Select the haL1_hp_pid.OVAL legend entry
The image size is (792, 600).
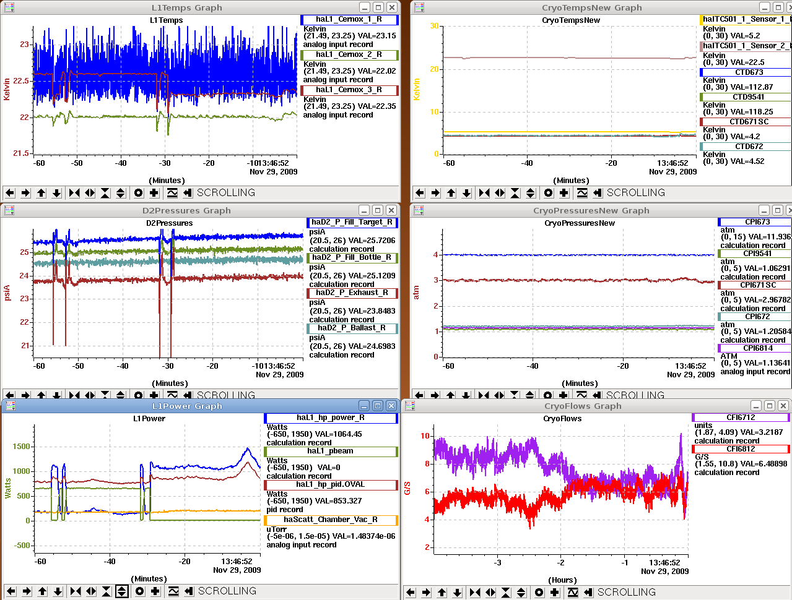[331, 485]
